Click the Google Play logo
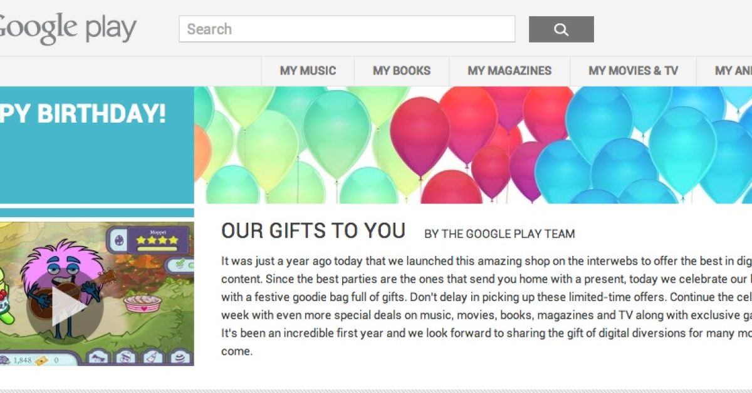 point(66,29)
